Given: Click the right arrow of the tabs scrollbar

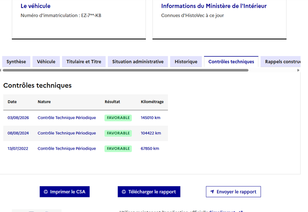Looking at the screenshot, I should click(x=298, y=70).
